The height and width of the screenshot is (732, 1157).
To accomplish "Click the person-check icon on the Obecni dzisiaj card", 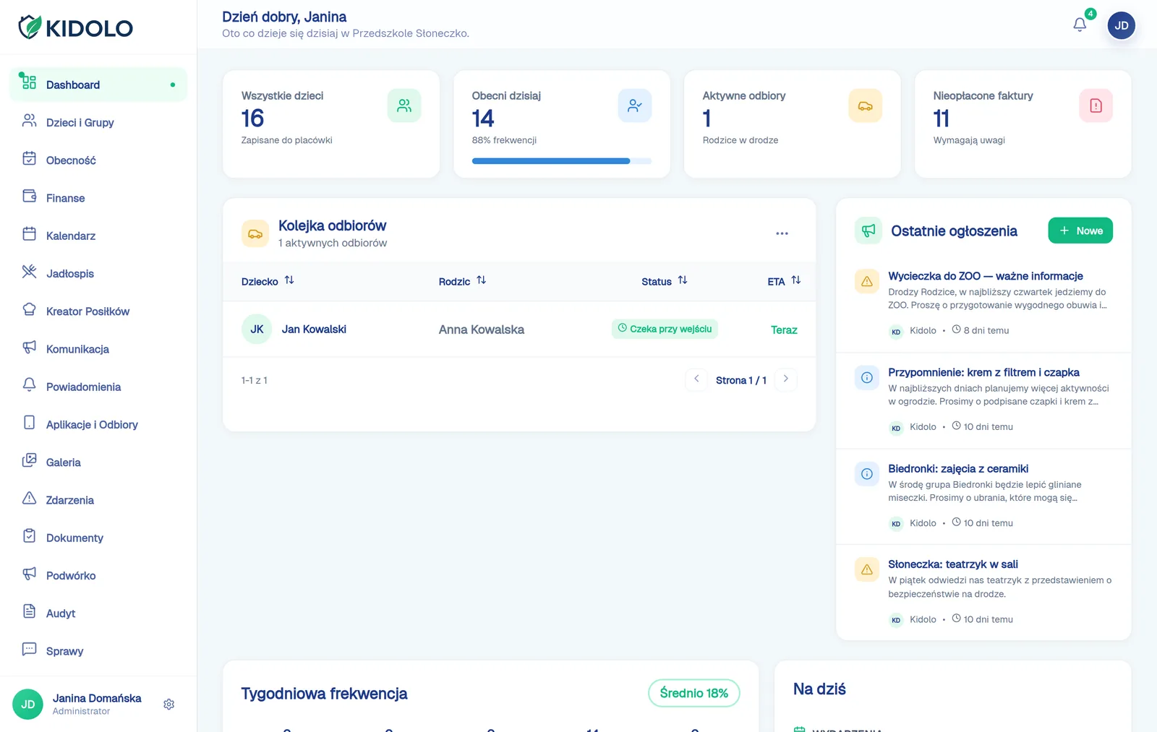I will coord(635,106).
